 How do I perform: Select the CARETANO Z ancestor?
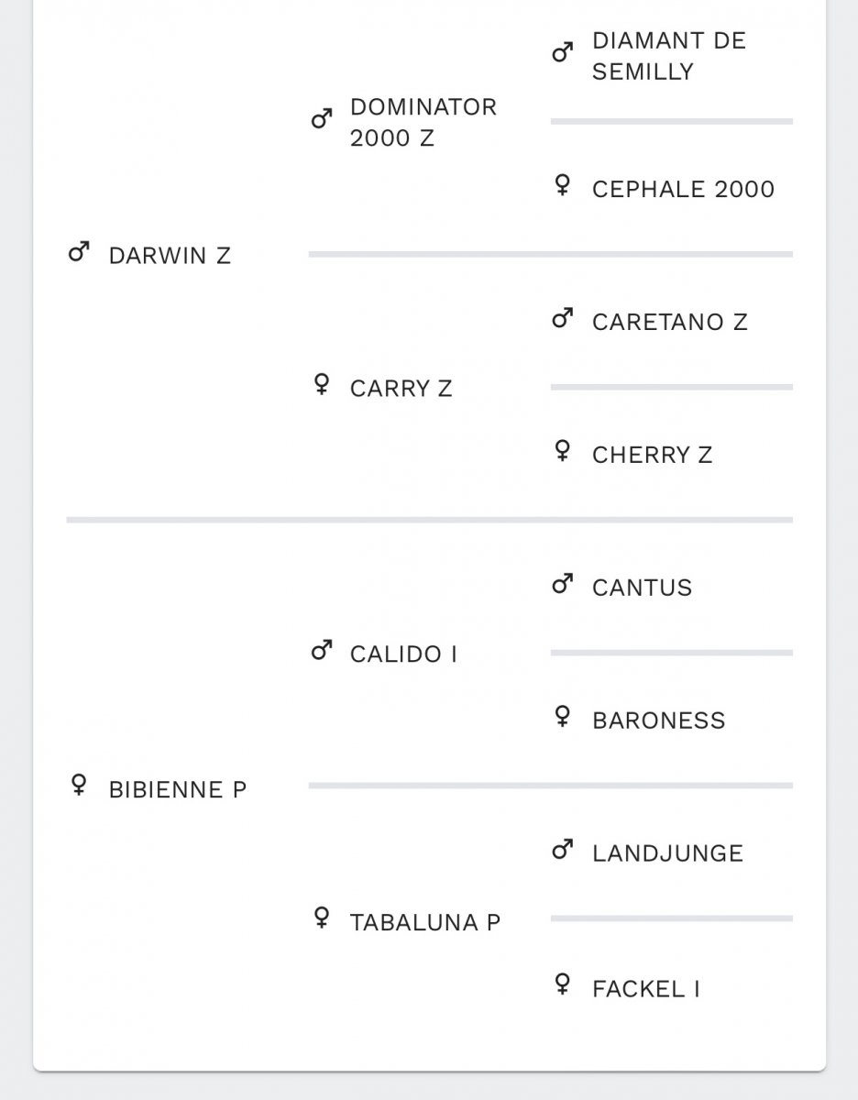pos(670,323)
